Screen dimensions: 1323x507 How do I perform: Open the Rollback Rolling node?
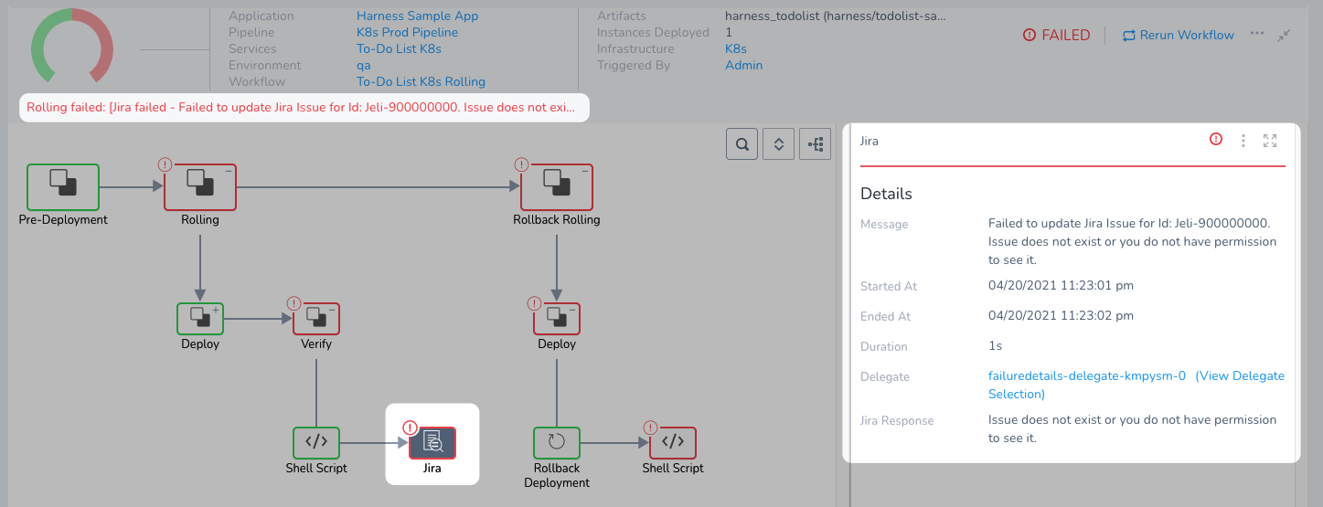557,187
